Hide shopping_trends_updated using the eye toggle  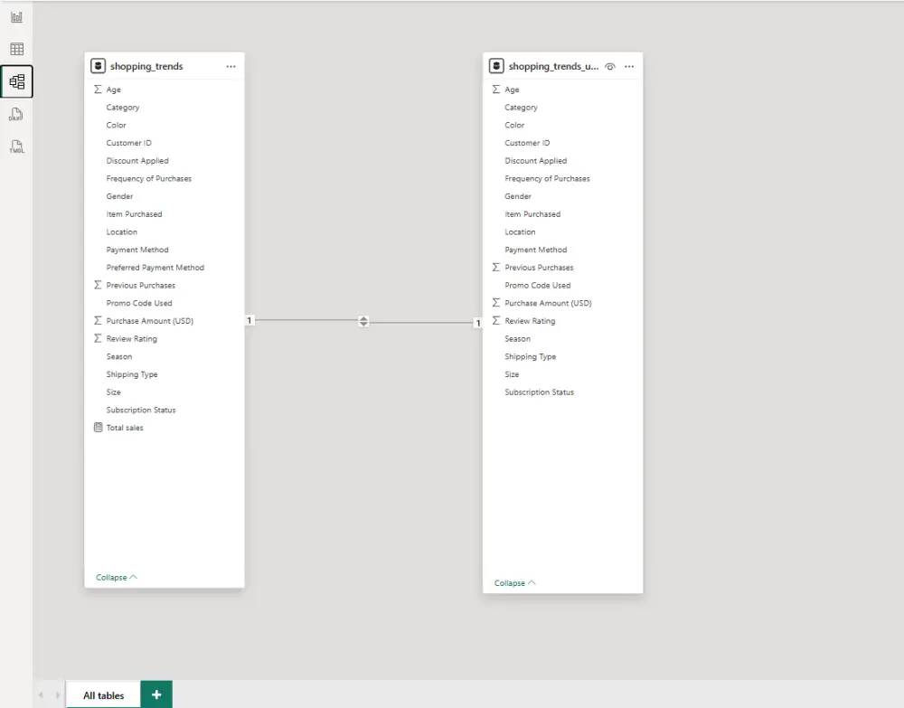[611, 66]
